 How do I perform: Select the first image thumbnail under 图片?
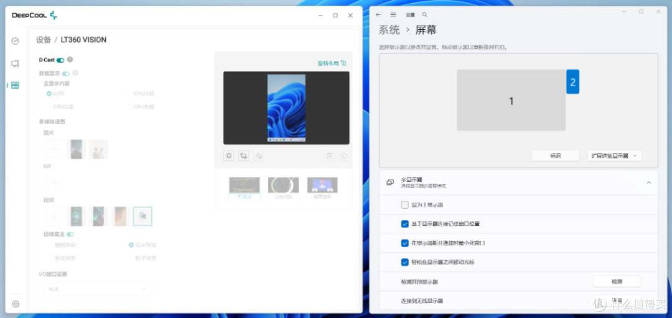tap(77, 149)
